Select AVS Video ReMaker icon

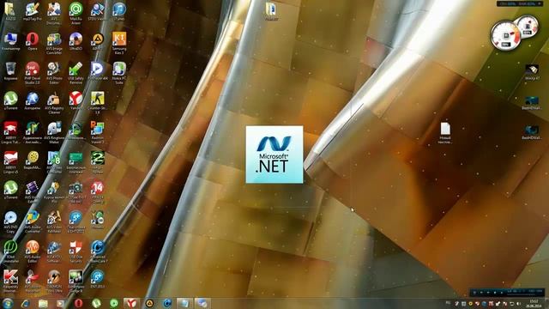(54, 222)
